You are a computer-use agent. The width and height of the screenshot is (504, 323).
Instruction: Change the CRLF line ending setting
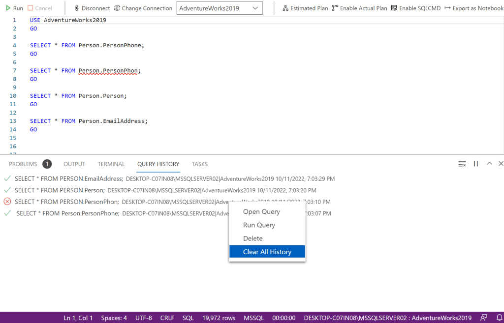(167, 318)
